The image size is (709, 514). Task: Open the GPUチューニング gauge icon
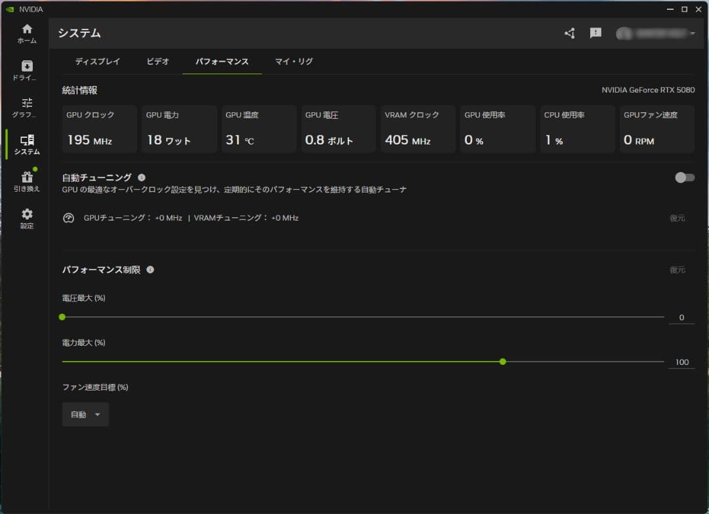pos(68,217)
